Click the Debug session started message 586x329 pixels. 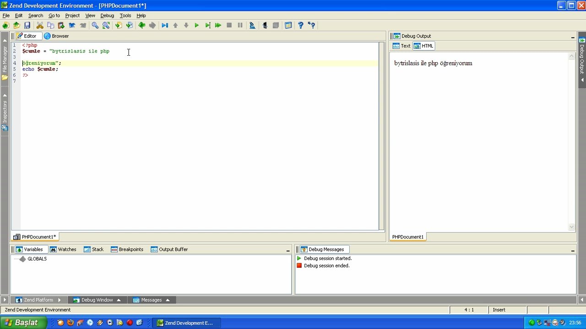tap(328, 259)
